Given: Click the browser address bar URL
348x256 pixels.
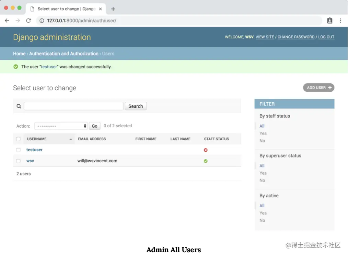Looking at the screenshot, I should (81, 21).
